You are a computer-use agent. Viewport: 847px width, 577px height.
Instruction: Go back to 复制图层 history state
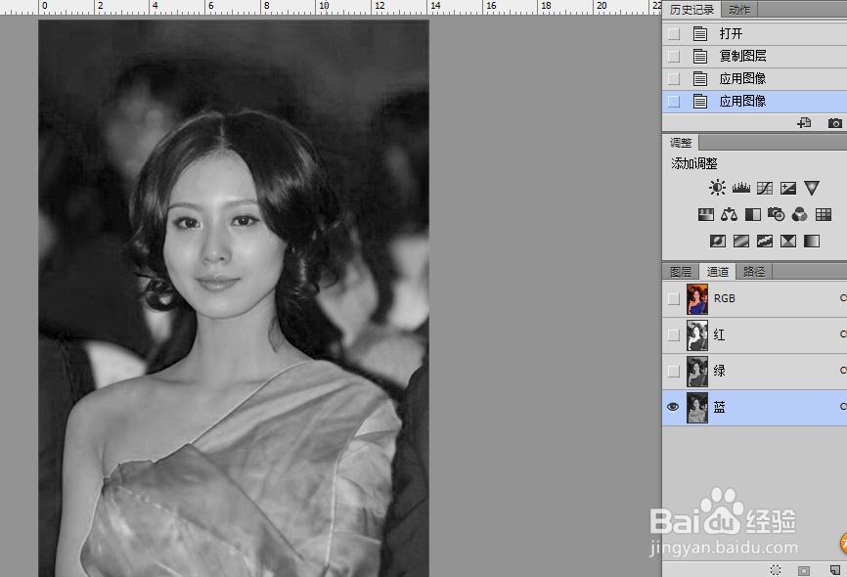pos(755,56)
